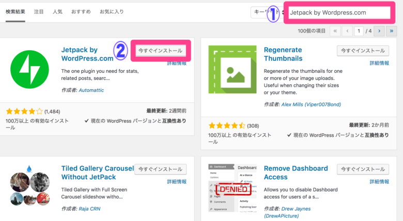
Task: Open 詳細情報 for Regenerate Thumbnails
Action: tap(379, 63)
